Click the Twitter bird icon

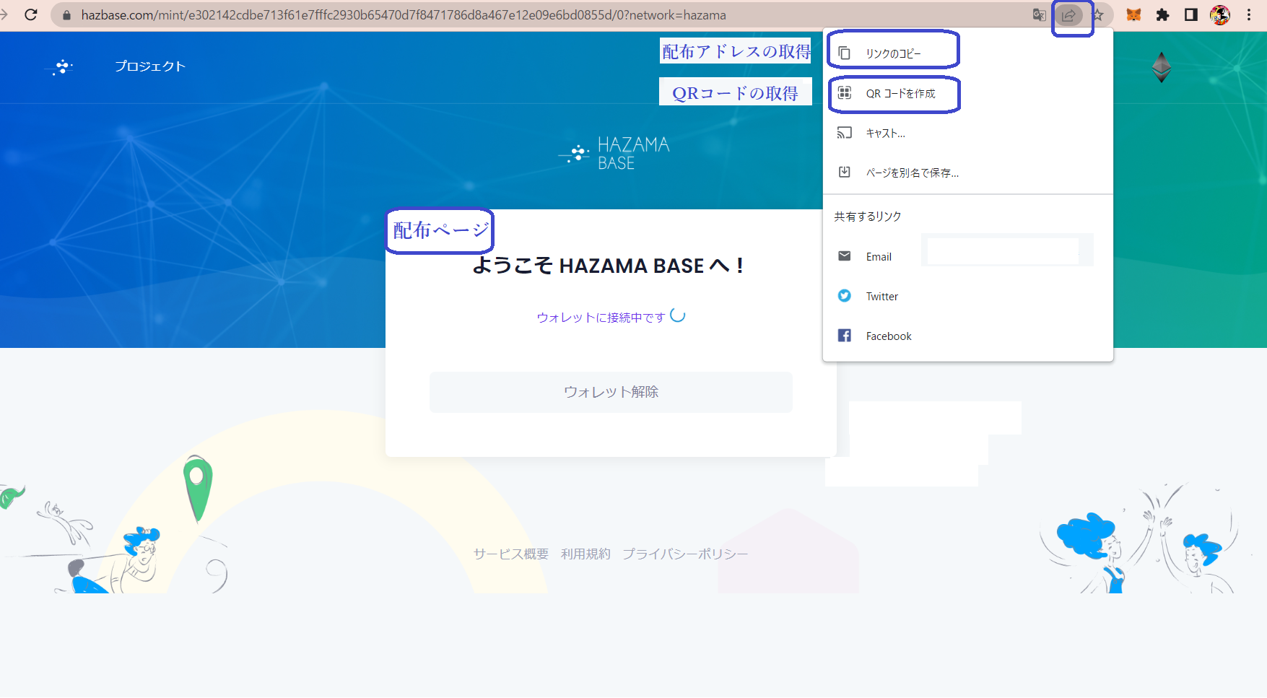(x=844, y=295)
